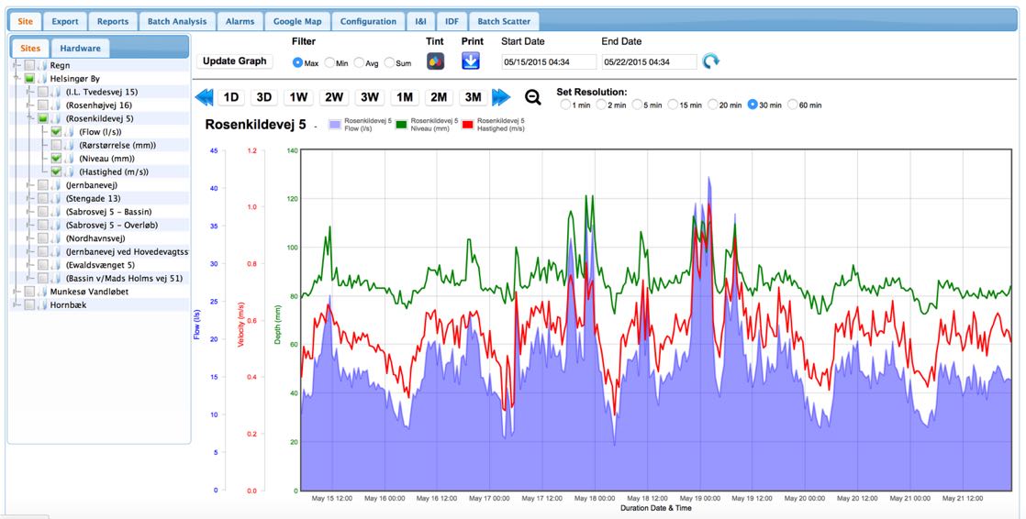Open the Batch Scatter tab
The image size is (1026, 519).
click(x=503, y=22)
